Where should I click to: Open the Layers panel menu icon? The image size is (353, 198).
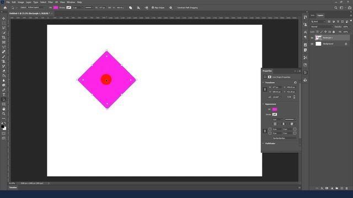pyautogui.click(x=351, y=15)
